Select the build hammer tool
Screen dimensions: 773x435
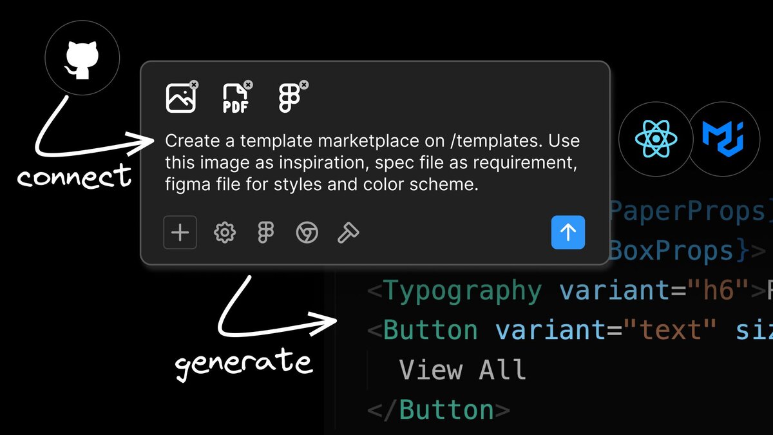[x=349, y=233]
